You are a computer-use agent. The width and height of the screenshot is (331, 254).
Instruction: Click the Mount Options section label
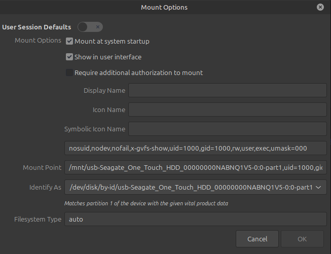point(38,41)
